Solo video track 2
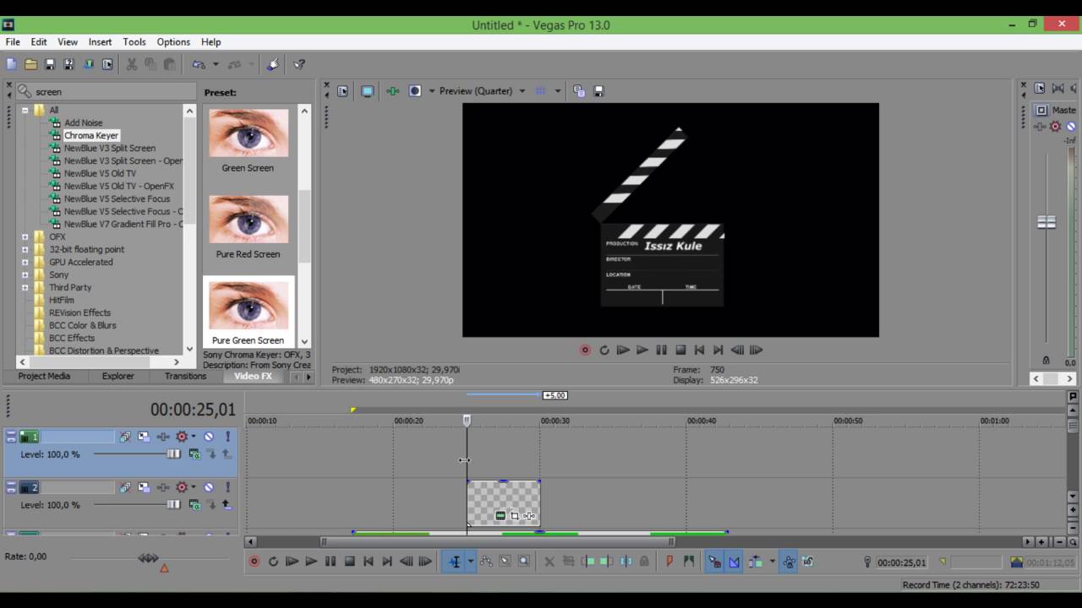The height and width of the screenshot is (608, 1082). click(x=227, y=487)
